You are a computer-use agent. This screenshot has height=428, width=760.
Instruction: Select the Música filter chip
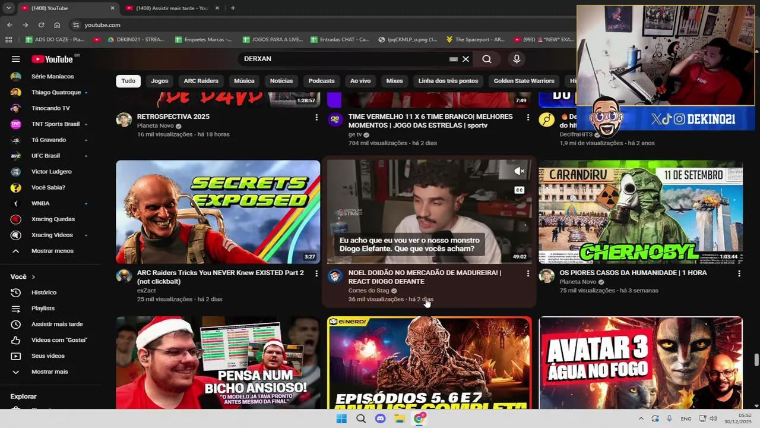coord(244,81)
